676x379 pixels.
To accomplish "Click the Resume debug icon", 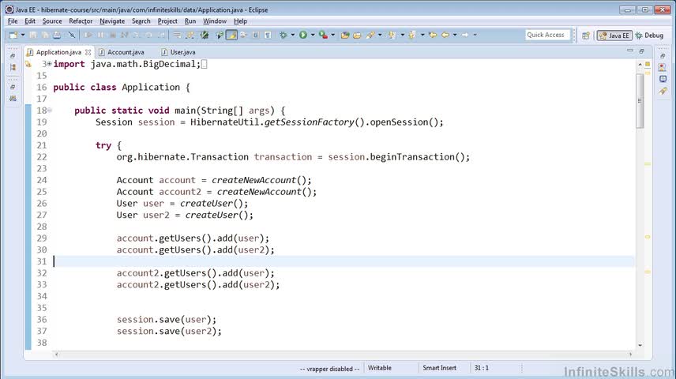I will click(x=88, y=35).
